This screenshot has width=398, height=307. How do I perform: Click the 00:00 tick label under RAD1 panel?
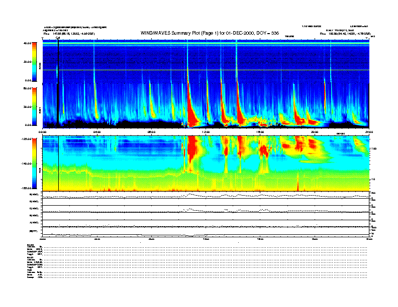[42, 132]
